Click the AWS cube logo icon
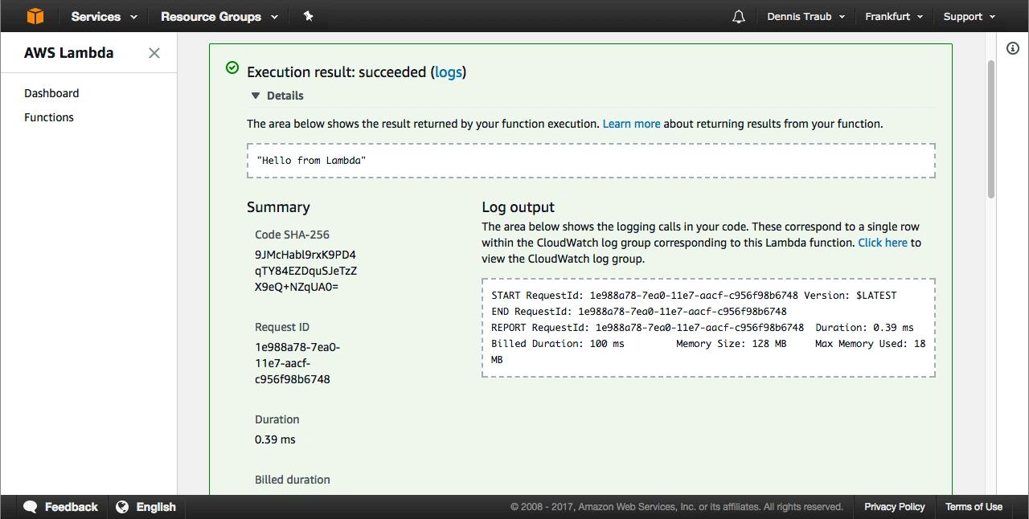Viewport: 1029px width, 519px height. [35, 16]
